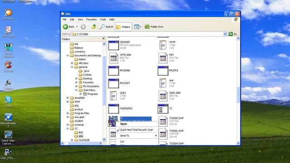This screenshot has height=163, width=290.
Task: Select the TC0002.SWP file icon
Action: pos(163,134)
